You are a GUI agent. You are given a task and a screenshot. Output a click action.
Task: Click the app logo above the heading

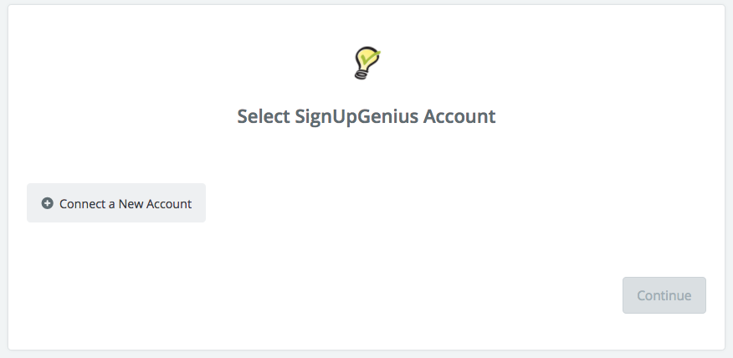coord(367,63)
